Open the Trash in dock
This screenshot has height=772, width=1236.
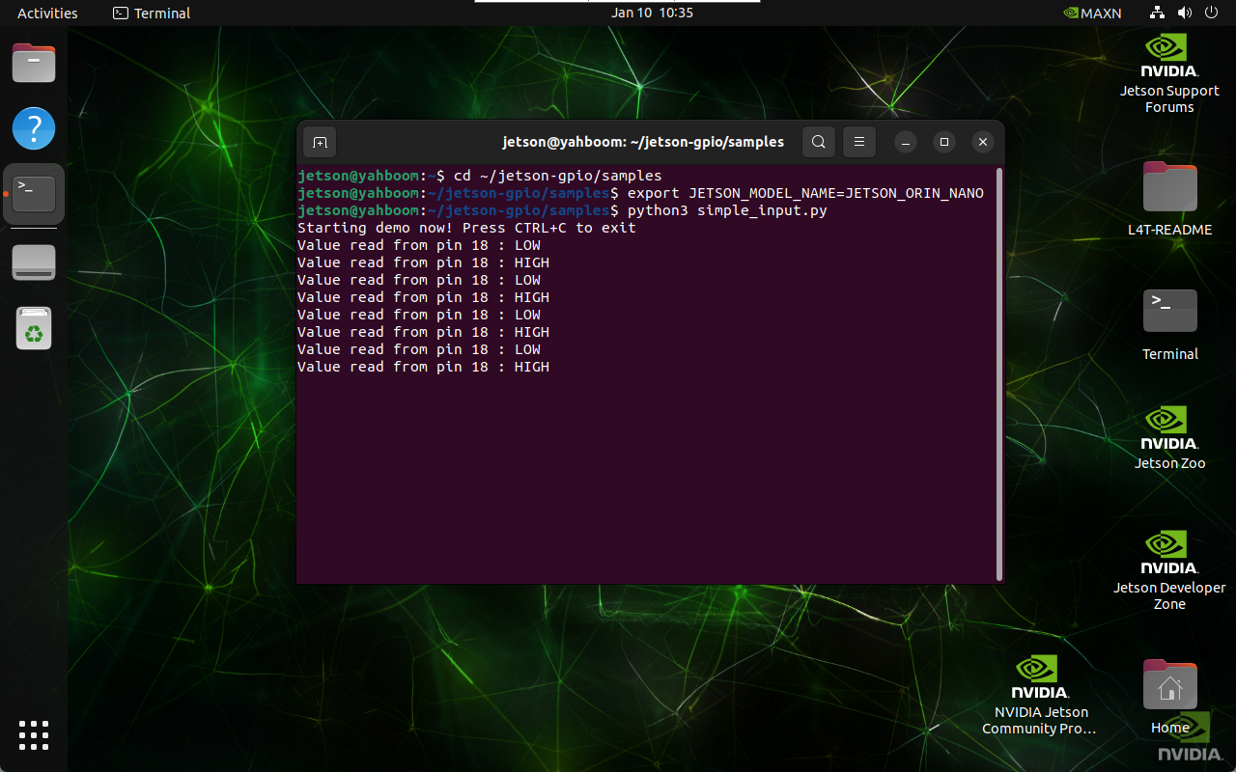click(x=34, y=328)
